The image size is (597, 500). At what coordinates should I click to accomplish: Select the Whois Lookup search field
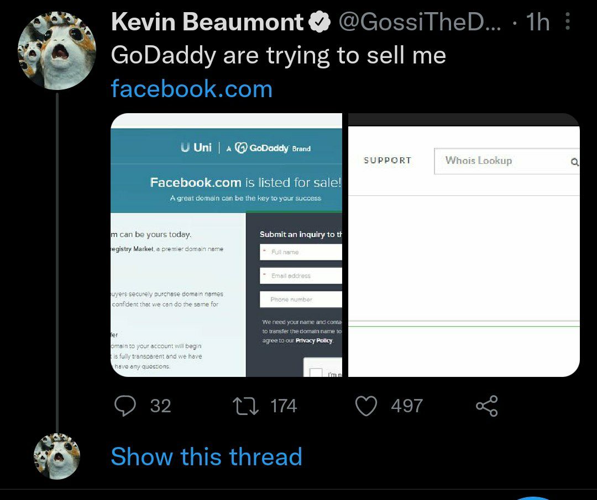point(507,161)
